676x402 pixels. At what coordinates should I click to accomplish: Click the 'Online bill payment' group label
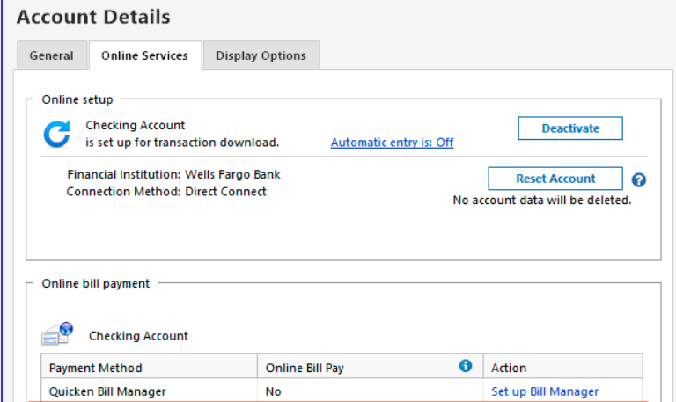[x=96, y=283]
